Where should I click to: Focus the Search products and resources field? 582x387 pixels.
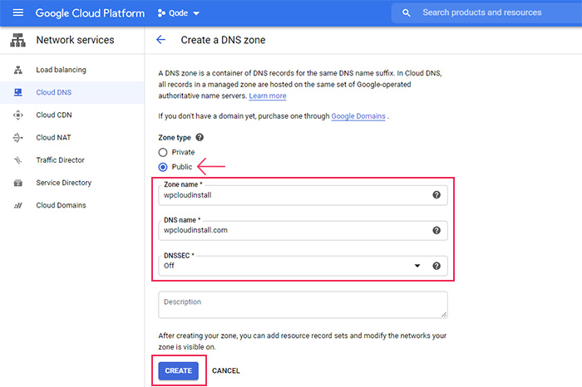coord(486,13)
